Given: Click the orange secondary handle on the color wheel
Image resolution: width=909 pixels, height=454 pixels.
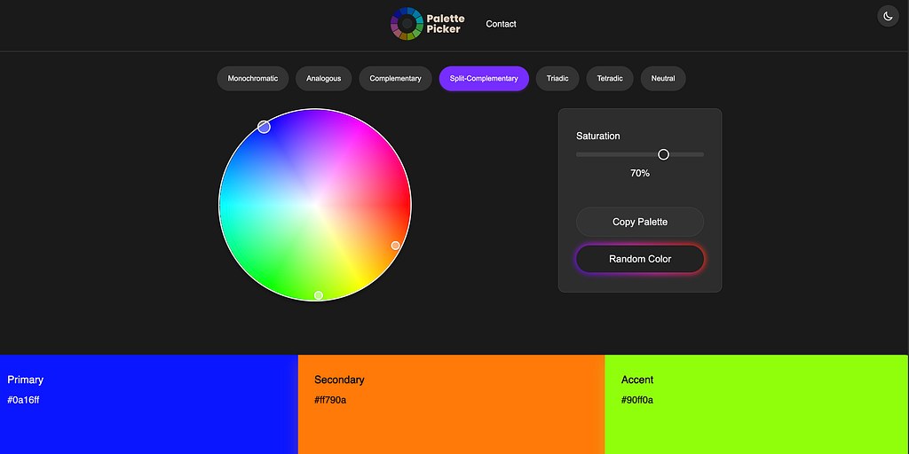Looking at the screenshot, I should point(395,246).
